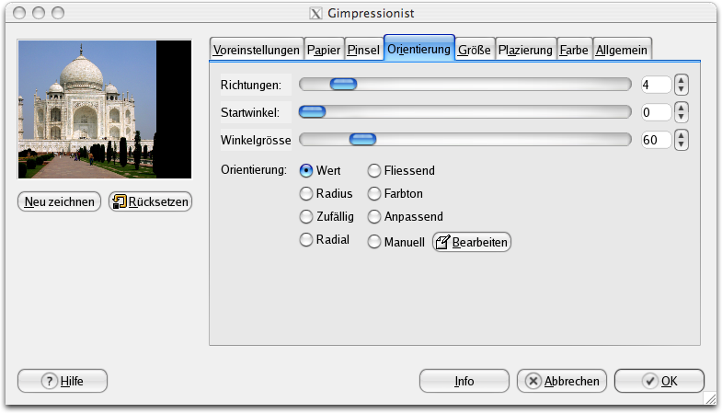
Task: Increase Winkelgrösse with the up arrow
Action: [681, 135]
